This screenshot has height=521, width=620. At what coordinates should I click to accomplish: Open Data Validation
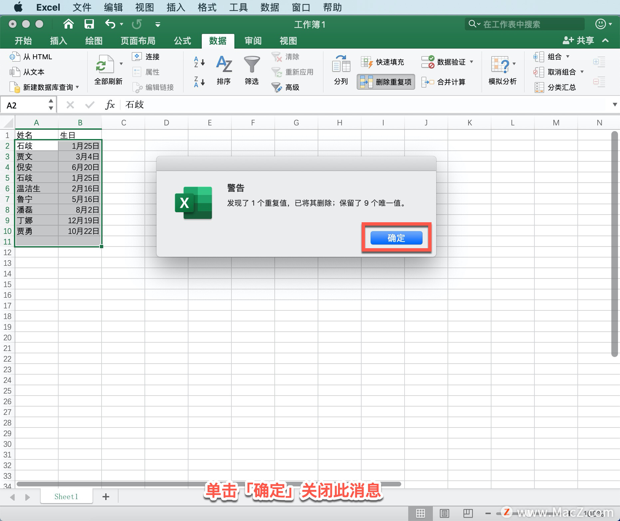(x=444, y=62)
